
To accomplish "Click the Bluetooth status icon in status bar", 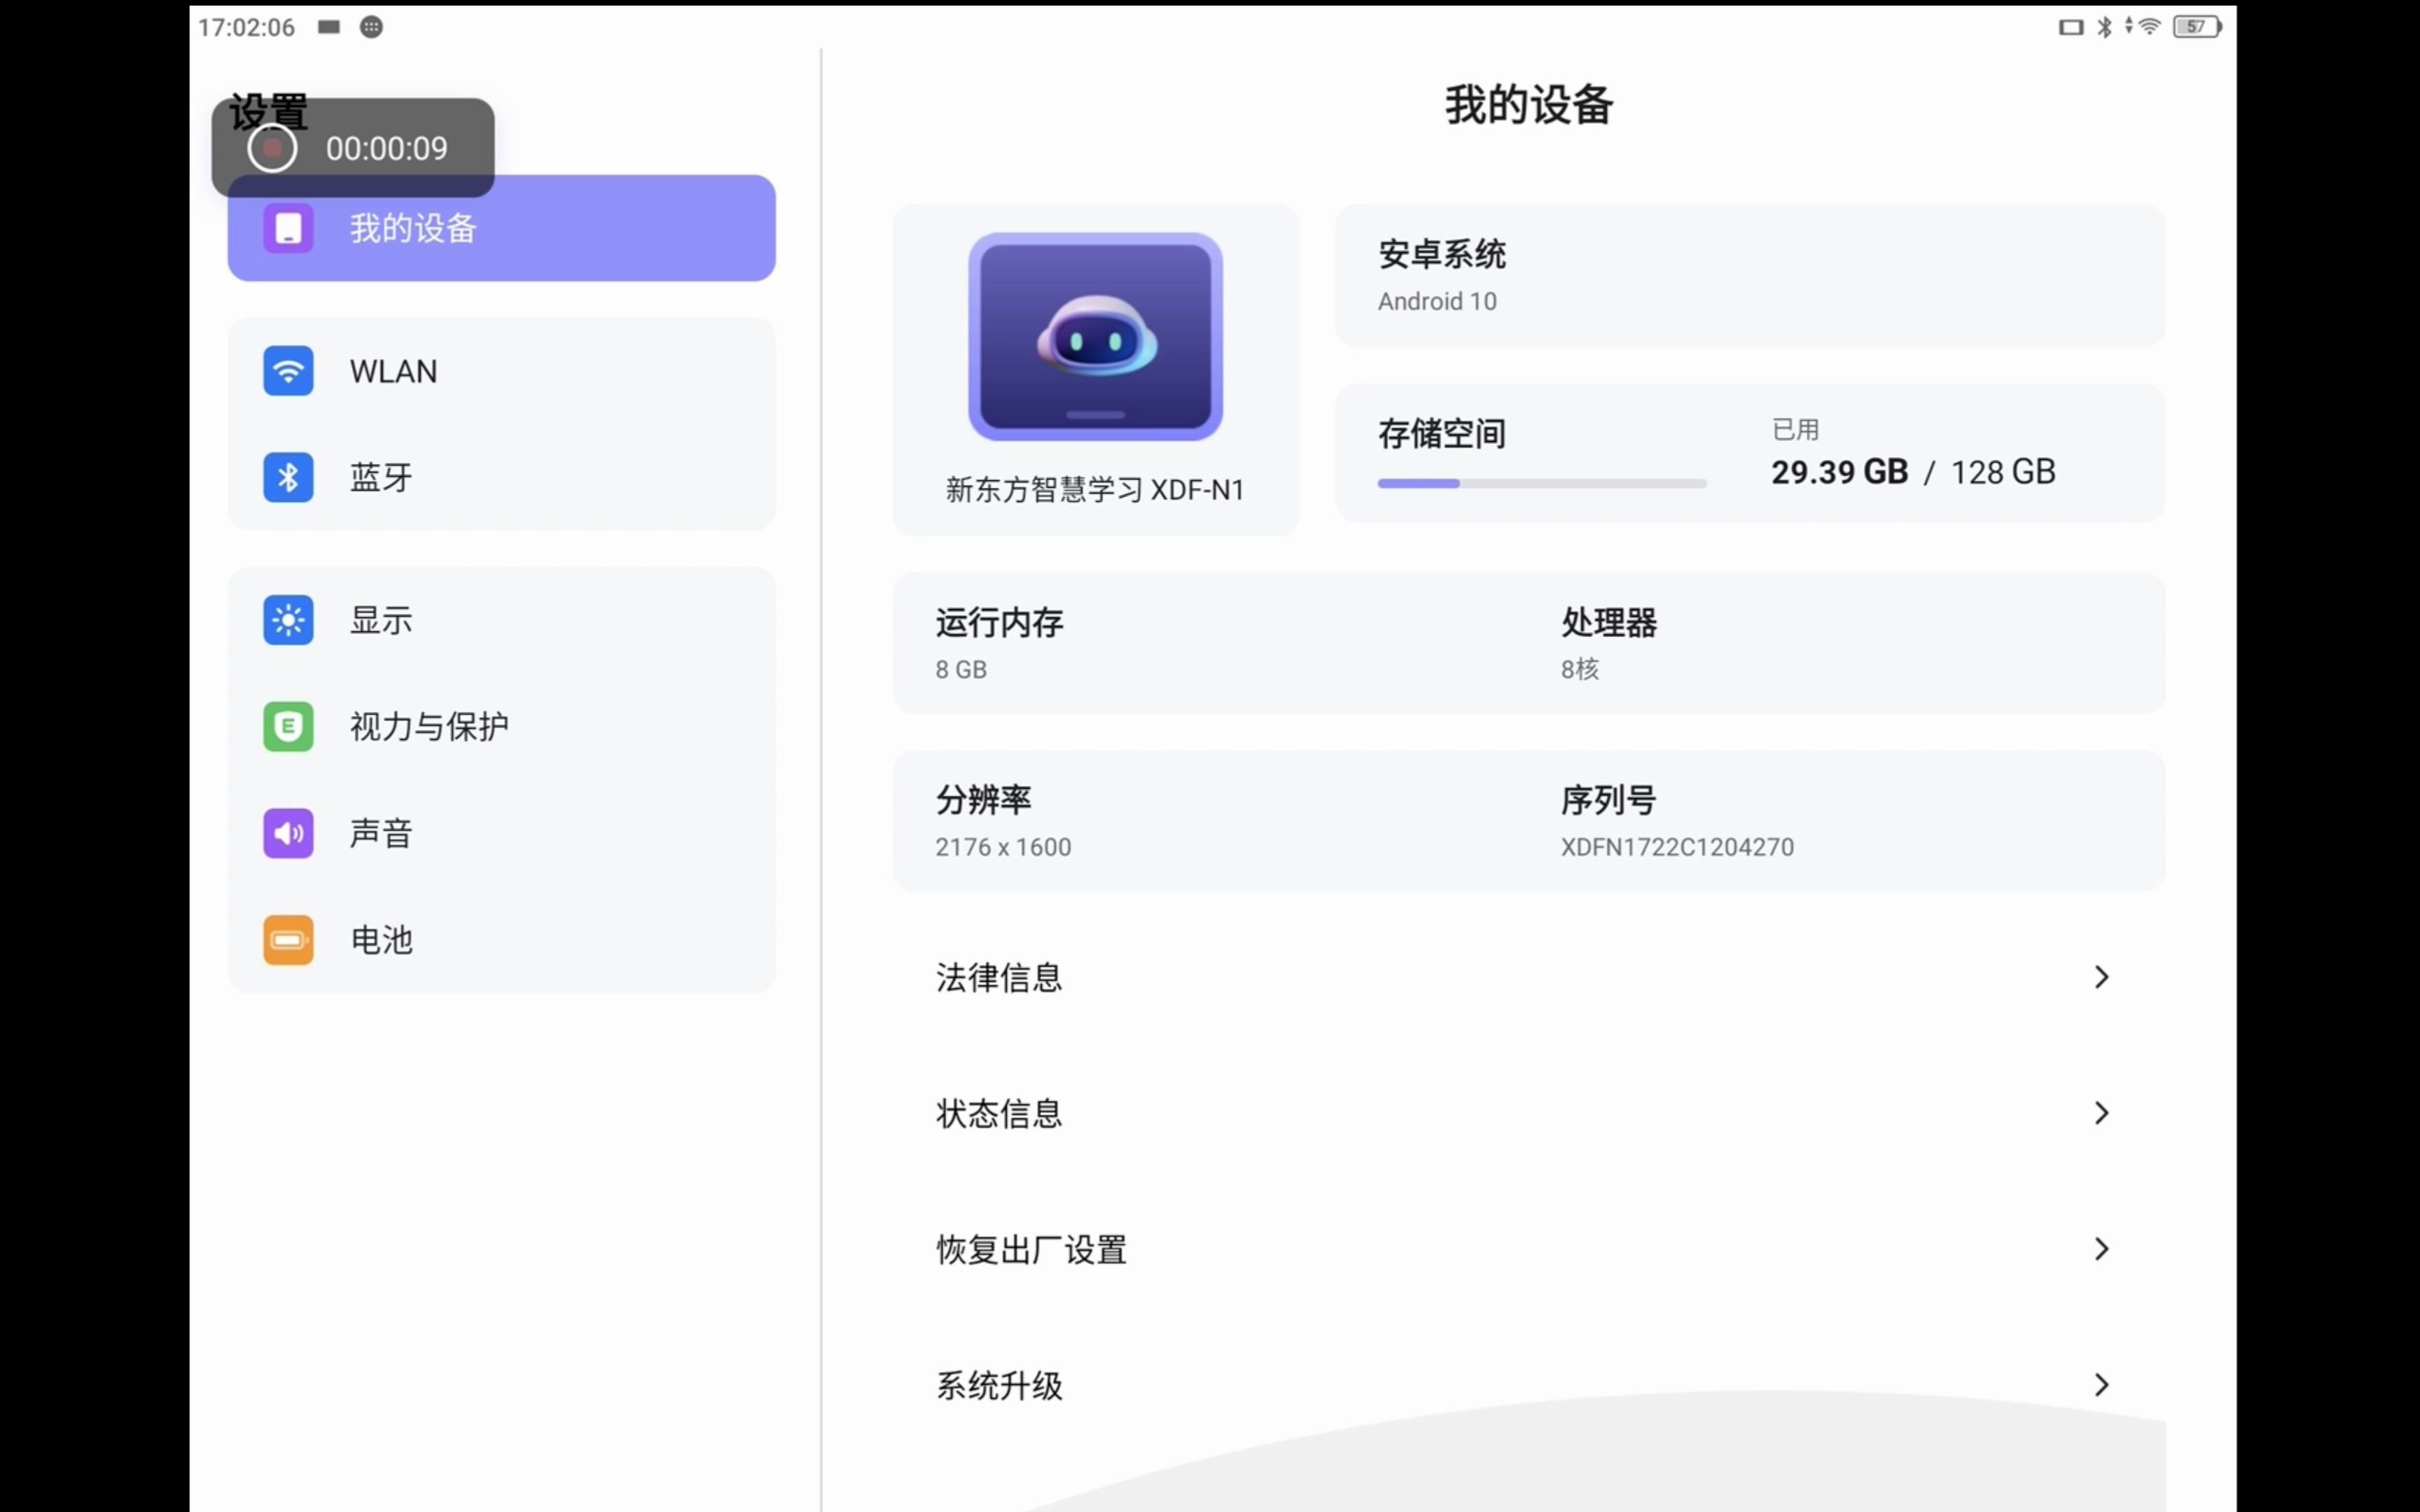I will 2104,27.
